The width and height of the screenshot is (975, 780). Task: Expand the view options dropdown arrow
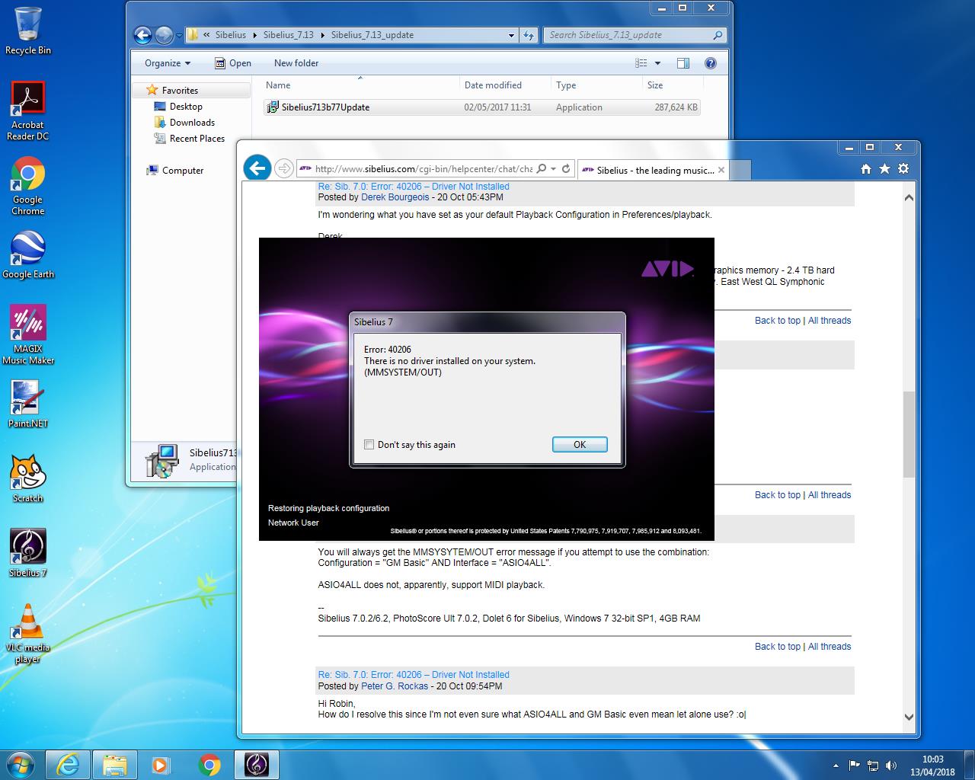(x=658, y=63)
